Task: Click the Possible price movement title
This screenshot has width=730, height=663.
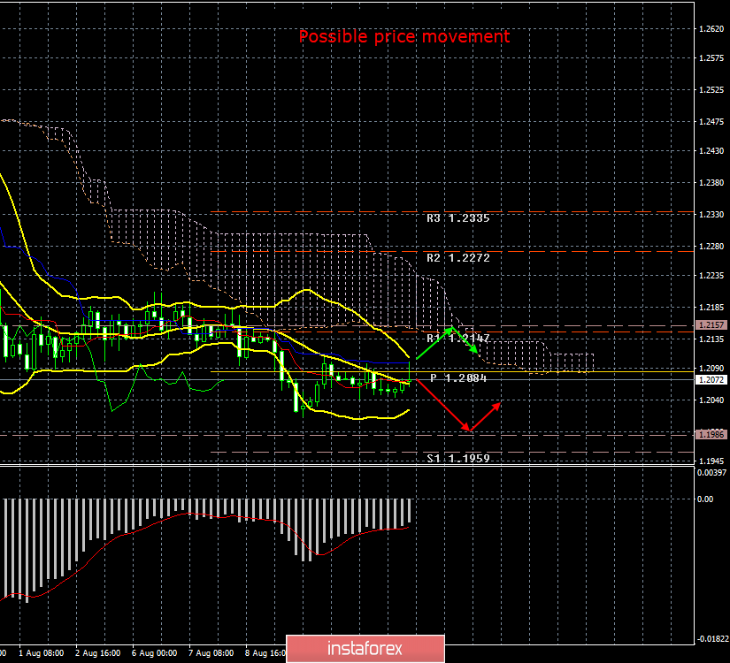Action: pos(404,37)
